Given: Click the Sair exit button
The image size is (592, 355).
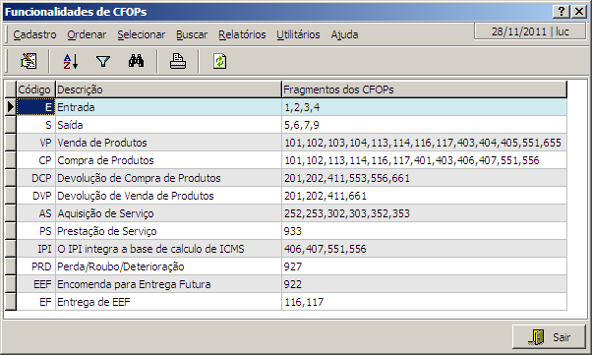Looking at the screenshot, I should (549, 337).
